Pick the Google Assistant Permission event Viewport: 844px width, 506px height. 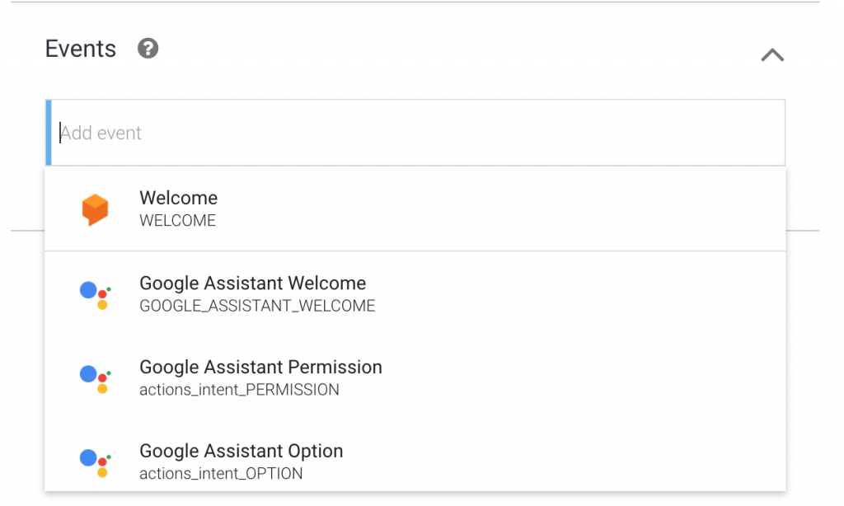click(x=260, y=368)
